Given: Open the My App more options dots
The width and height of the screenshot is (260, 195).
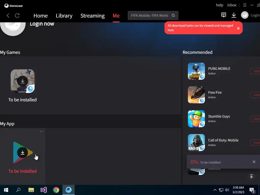Looking at the screenshot, I should tap(42, 132).
